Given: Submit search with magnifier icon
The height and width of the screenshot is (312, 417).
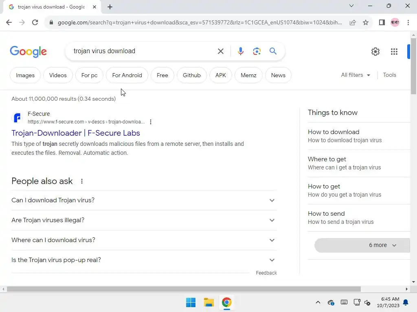Looking at the screenshot, I should tap(273, 51).
